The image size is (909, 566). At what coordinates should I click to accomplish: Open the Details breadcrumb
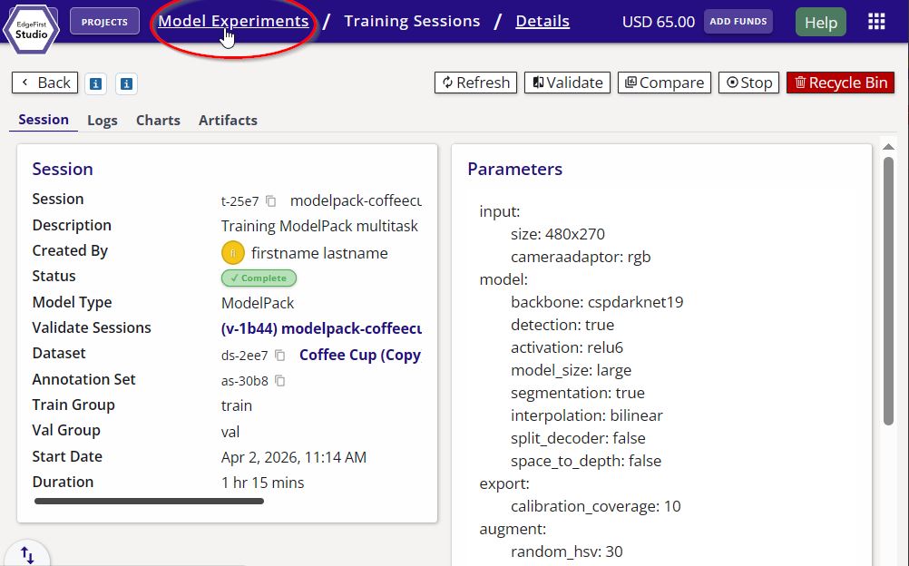(x=542, y=20)
